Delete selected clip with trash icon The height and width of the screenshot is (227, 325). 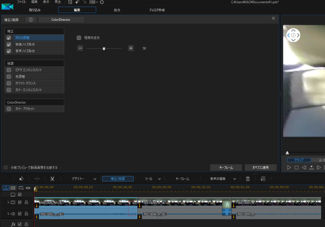click(x=248, y=178)
